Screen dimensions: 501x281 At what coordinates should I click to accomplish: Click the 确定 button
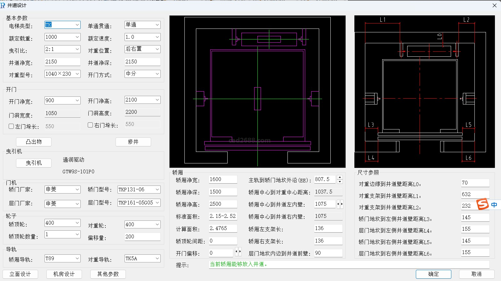click(433, 274)
